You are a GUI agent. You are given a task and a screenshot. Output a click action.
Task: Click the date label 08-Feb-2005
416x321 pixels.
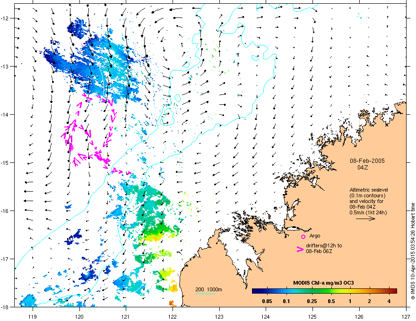click(x=367, y=161)
